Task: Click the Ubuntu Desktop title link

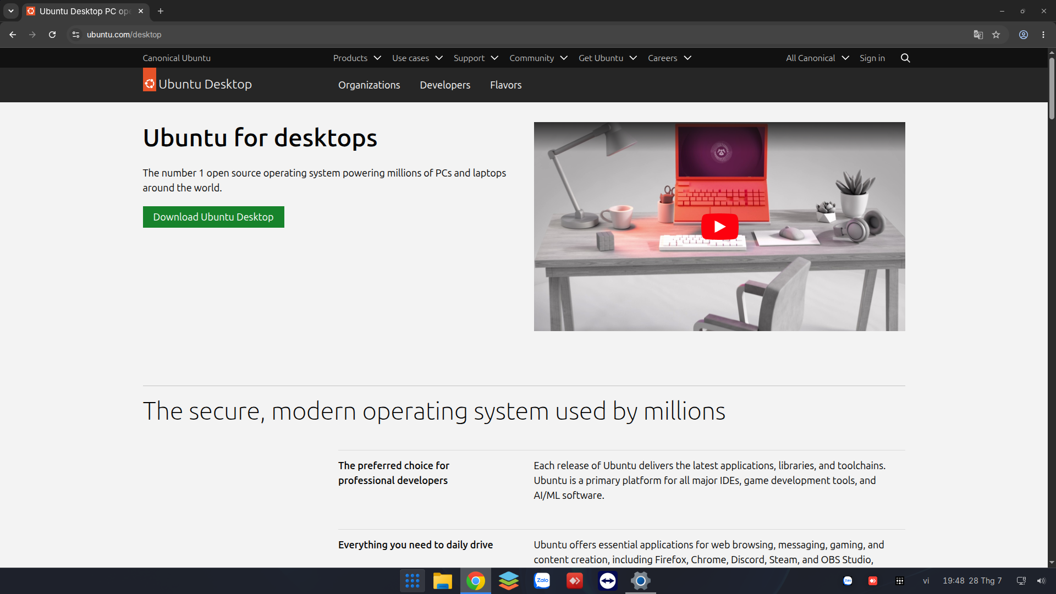Action: (x=205, y=84)
